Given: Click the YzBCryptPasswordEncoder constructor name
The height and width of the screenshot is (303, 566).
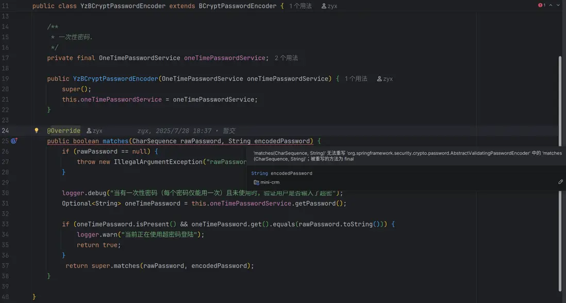Looking at the screenshot, I should [x=115, y=79].
